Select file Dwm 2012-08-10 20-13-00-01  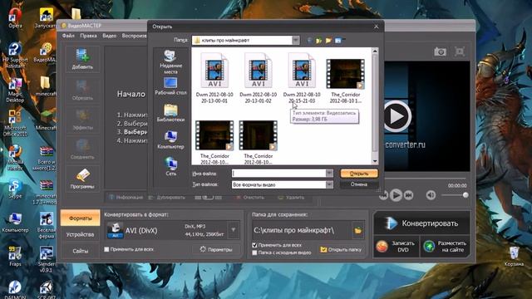(214, 78)
